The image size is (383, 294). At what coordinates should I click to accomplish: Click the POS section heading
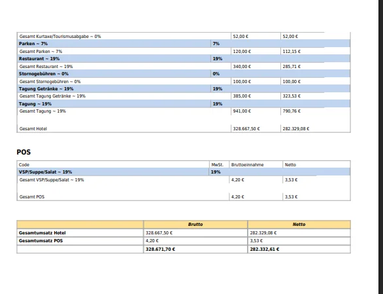click(x=24, y=152)
